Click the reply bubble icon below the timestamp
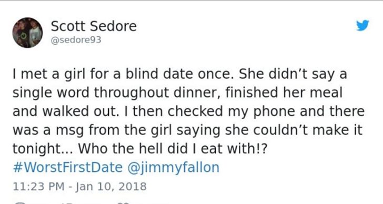The height and width of the screenshot is (204, 383). (x=19, y=203)
